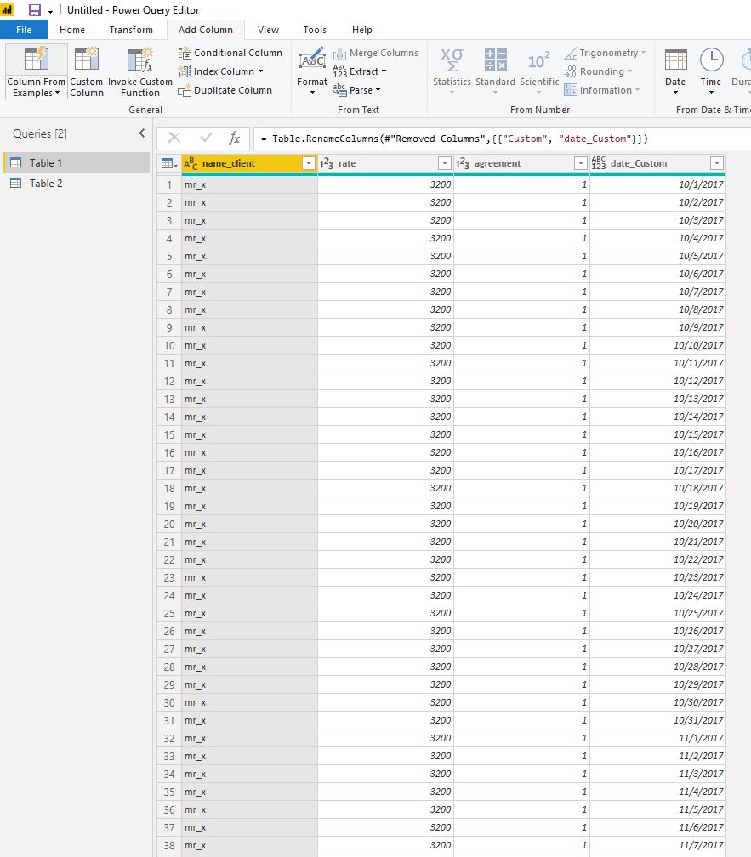
Task: Open the Help tab
Action: 361,30
